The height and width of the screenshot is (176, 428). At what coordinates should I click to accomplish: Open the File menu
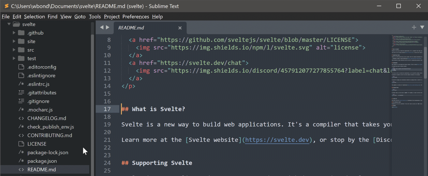pyautogui.click(x=6, y=17)
